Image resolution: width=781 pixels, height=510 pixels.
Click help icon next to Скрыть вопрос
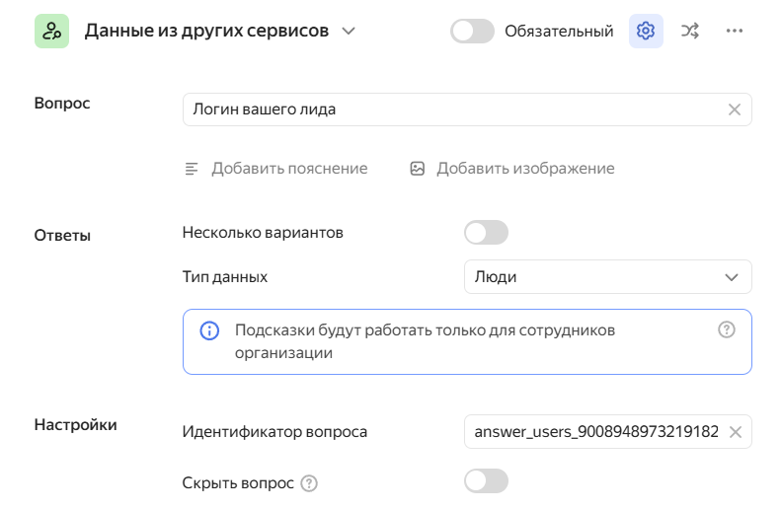click(x=309, y=483)
